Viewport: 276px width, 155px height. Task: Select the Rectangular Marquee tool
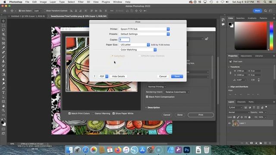click(3, 25)
